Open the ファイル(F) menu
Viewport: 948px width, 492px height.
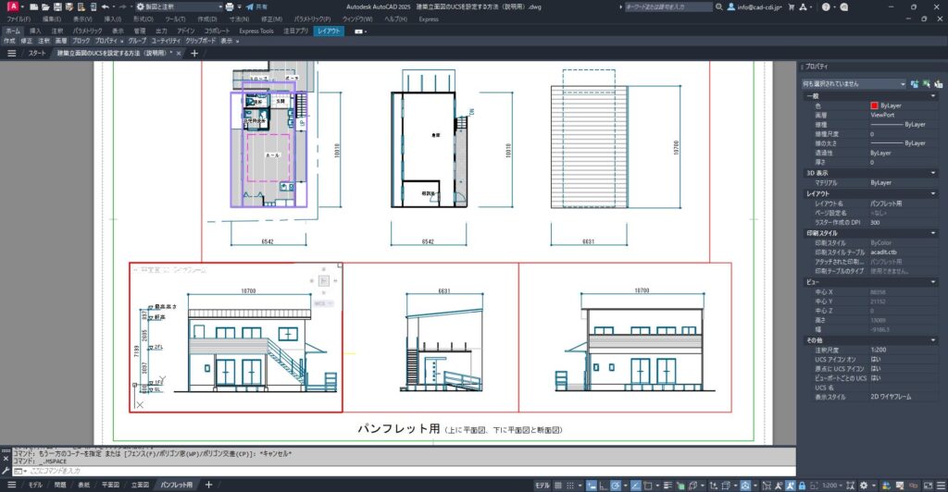tap(19, 19)
